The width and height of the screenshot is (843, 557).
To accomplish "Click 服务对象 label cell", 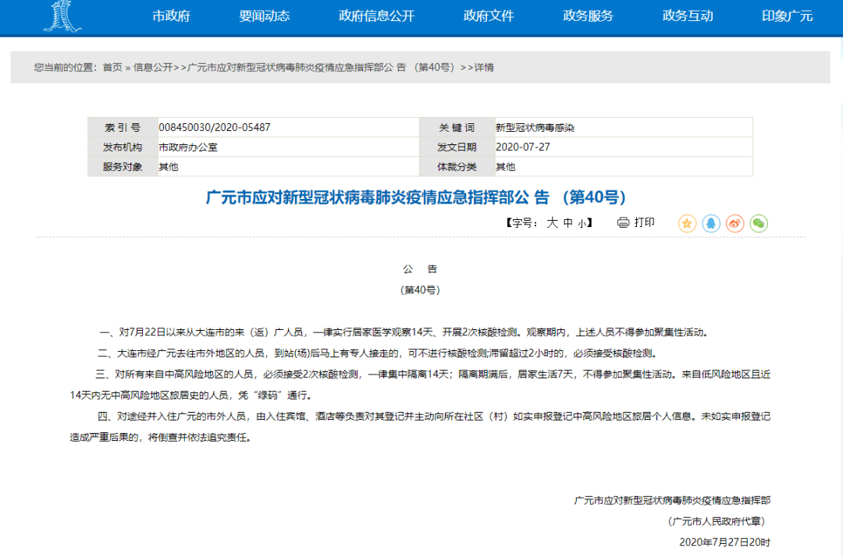I will click(123, 167).
